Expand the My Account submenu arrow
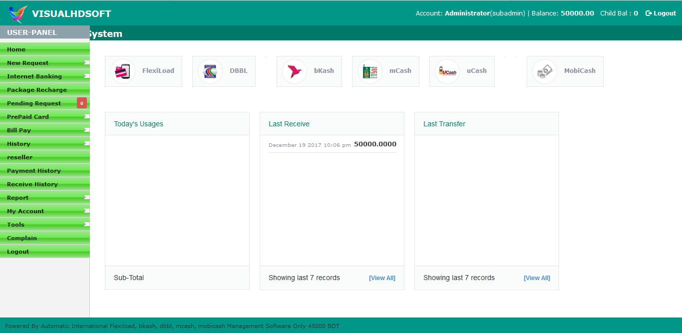 coord(87,211)
